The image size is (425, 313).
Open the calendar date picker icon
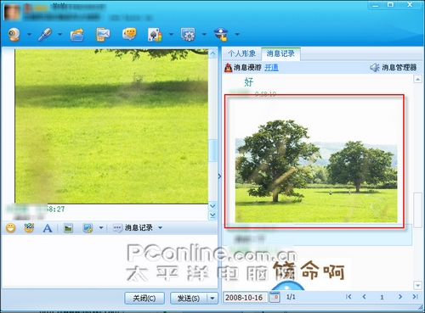point(275,298)
